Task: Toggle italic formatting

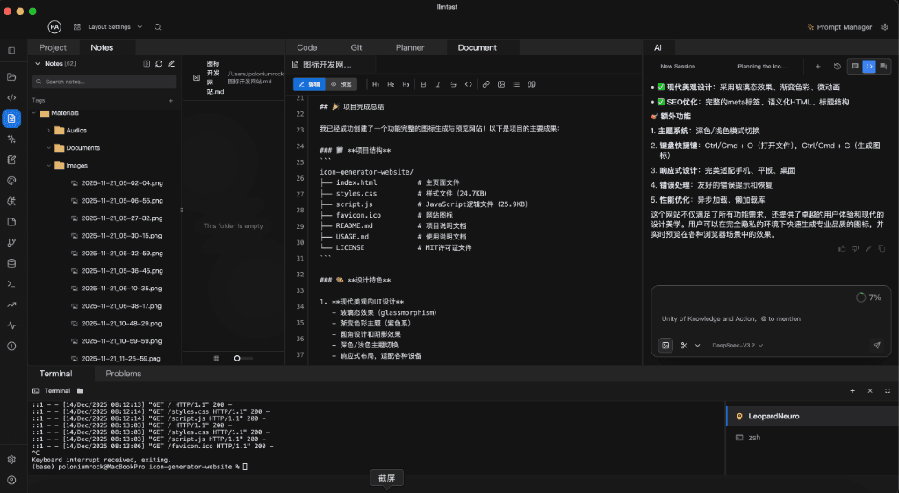Action: [x=438, y=84]
